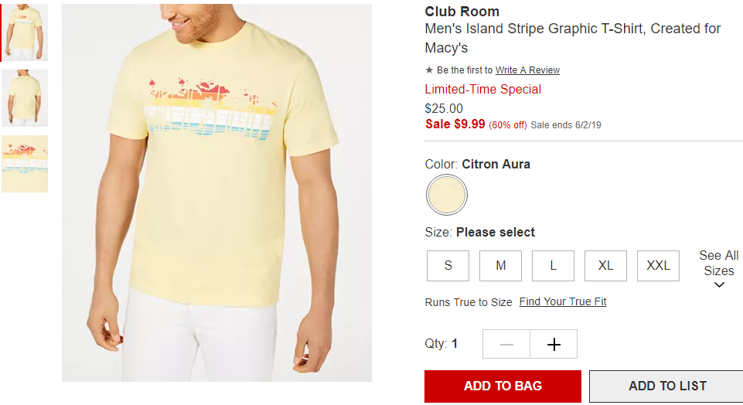Image resolution: width=743 pixels, height=405 pixels.
Task: Show the graphic close-up thumbnail
Action: 25,164
